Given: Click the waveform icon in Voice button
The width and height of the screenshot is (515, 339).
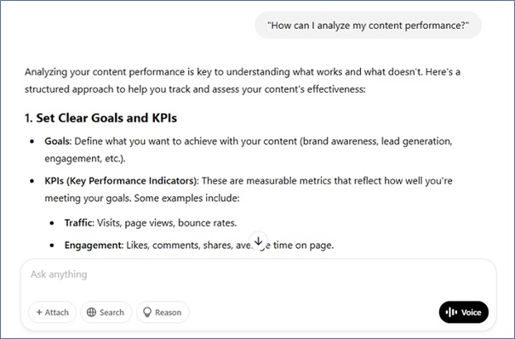Looking at the screenshot, I should click(x=452, y=312).
